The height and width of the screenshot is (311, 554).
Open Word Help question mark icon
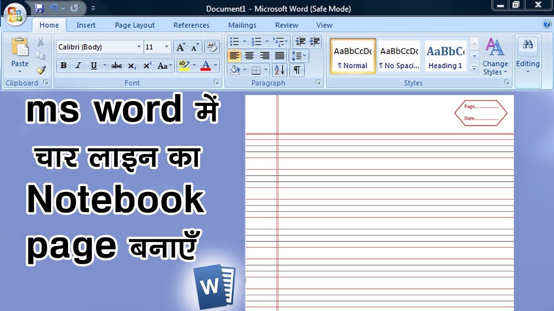[547, 24]
